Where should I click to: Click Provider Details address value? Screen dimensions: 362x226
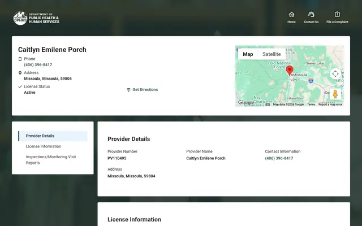coord(131,176)
